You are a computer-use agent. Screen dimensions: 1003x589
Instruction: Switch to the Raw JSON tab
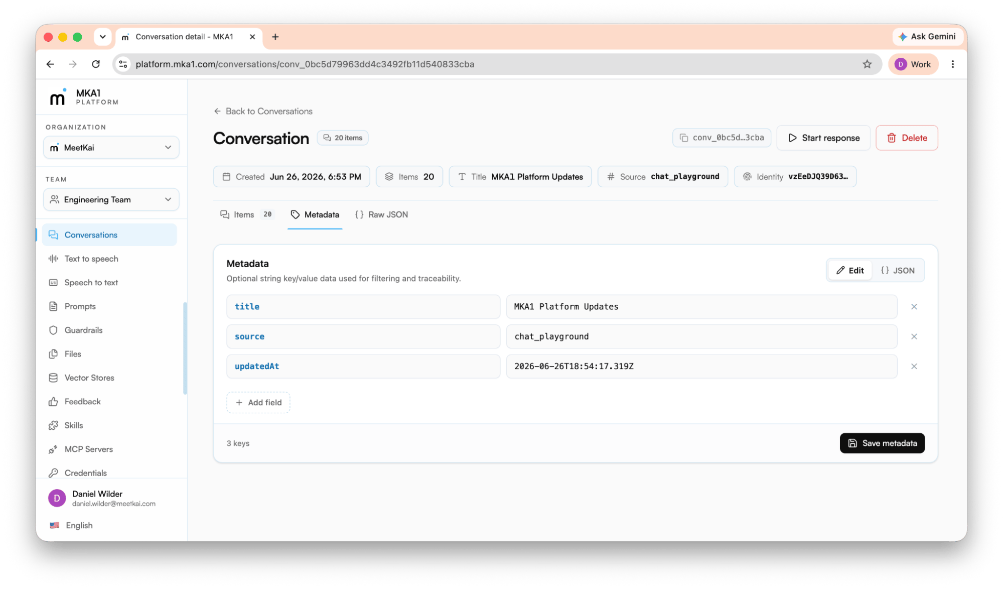pyautogui.click(x=381, y=214)
